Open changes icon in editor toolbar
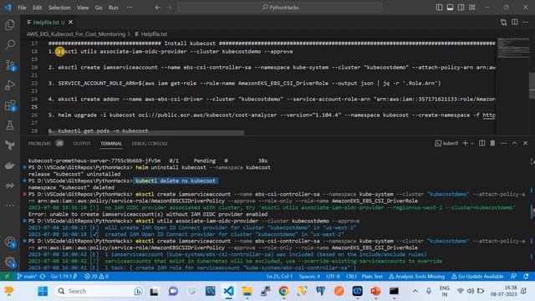The width and height of the screenshot is (535, 301). (503, 23)
